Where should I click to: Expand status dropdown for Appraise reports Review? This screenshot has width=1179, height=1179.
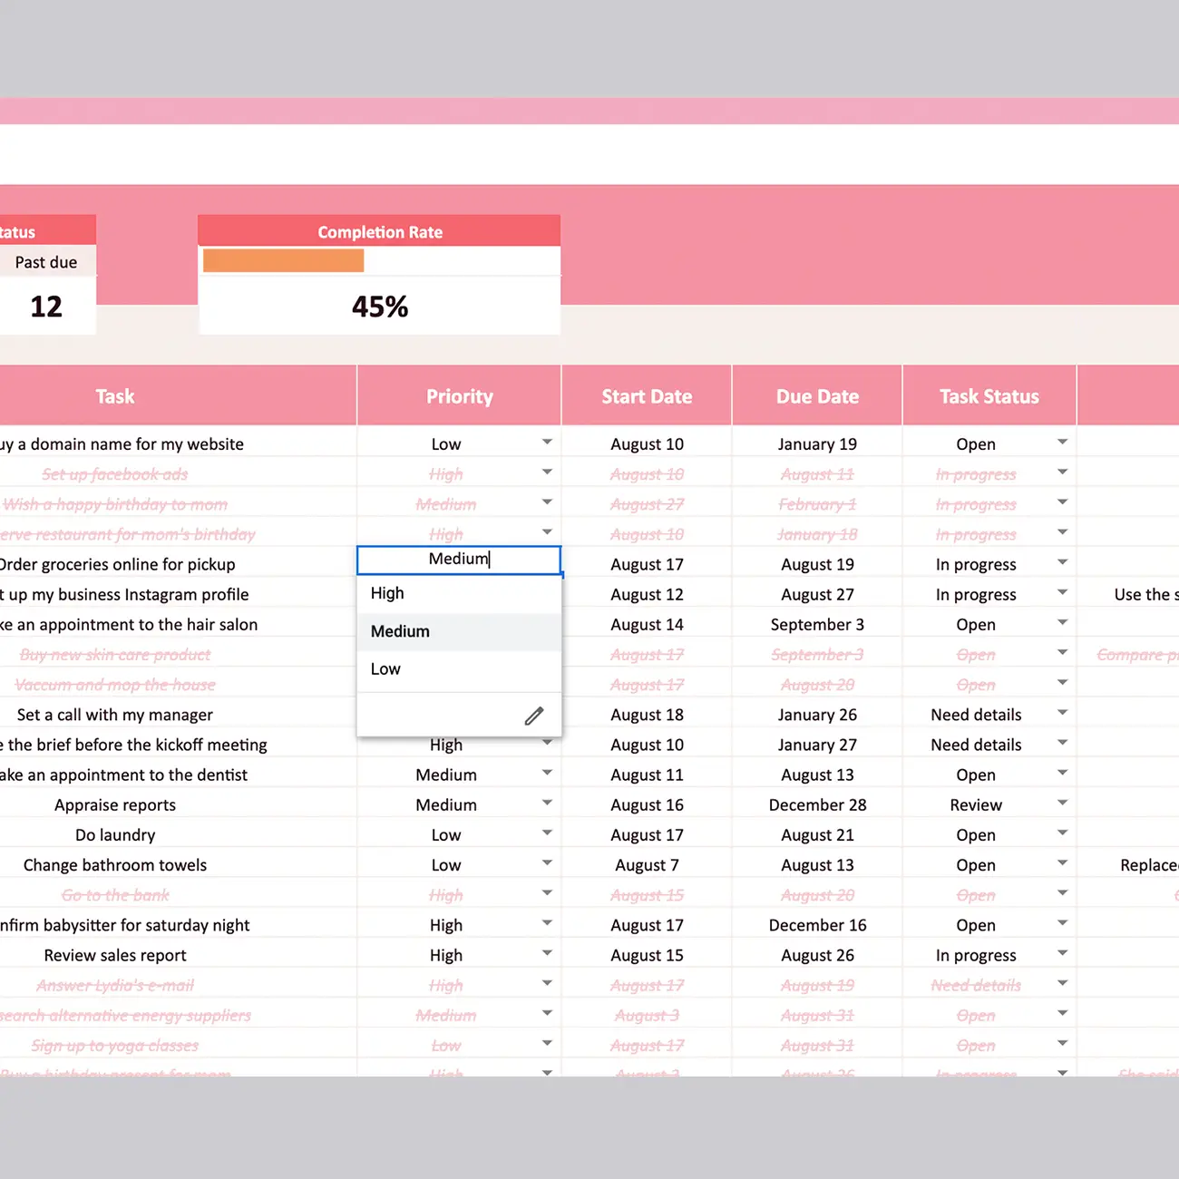1062,803
